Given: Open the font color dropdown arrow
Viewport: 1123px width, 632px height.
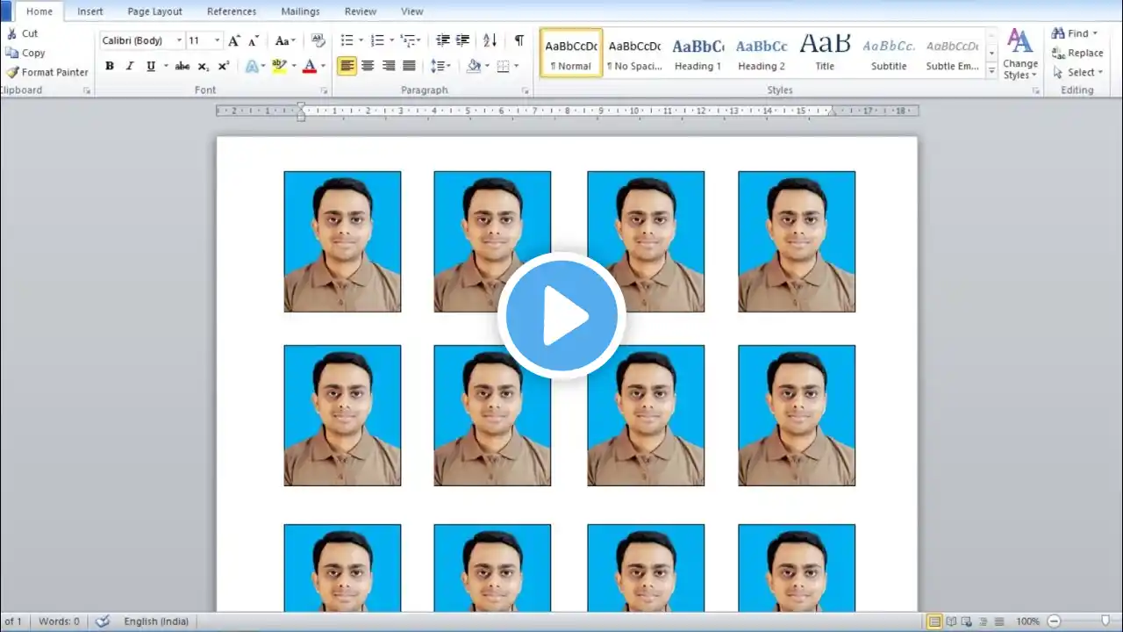Looking at the screenshot, I should [x=322, y=66].
